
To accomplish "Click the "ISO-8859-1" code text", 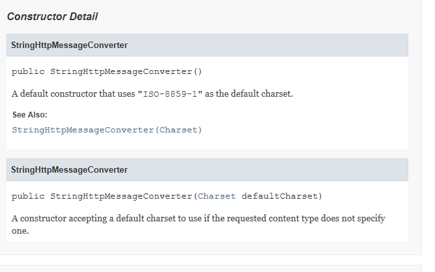I will point(170,94).
